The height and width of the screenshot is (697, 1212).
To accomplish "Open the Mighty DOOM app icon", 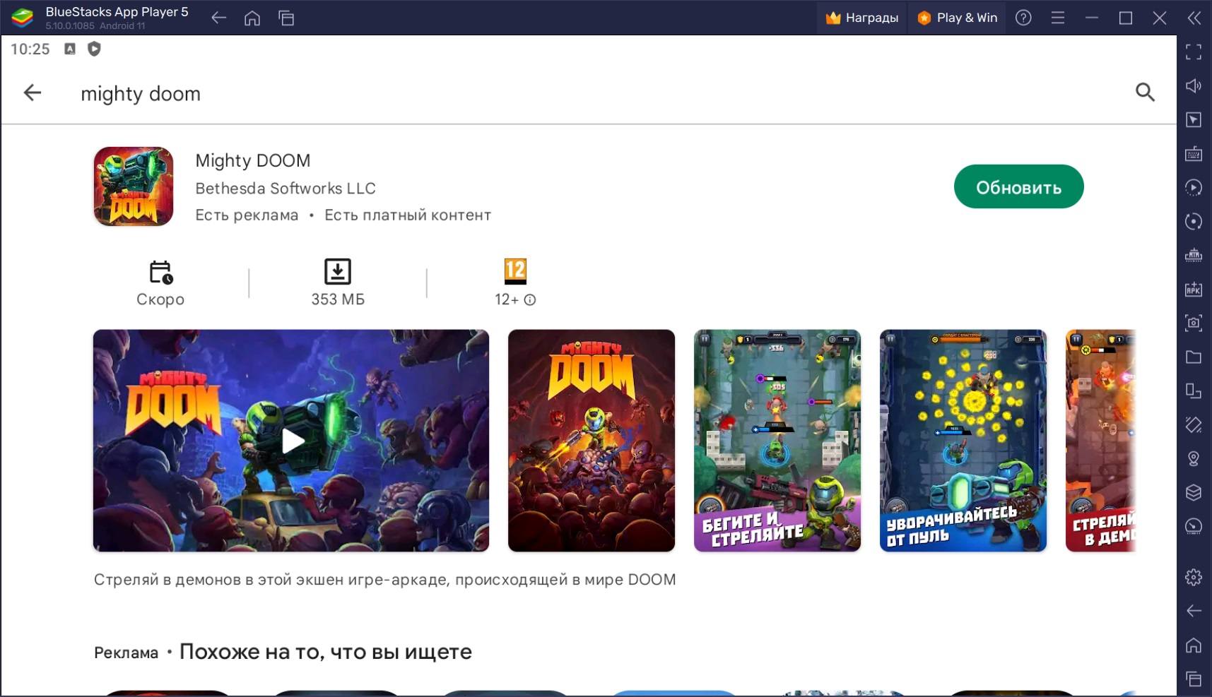I will 134,186.
